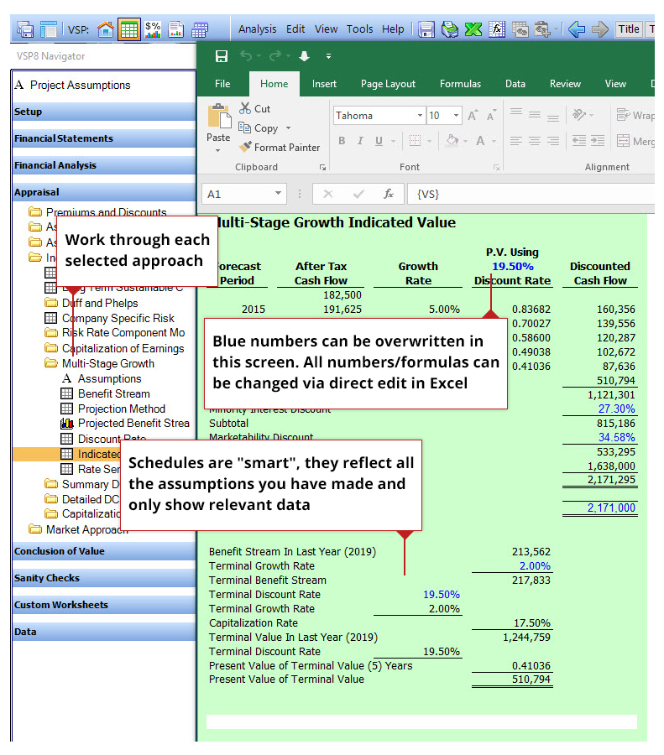This screenshot has width=664, height=755.
Task: Toggle Italic formatting
Action: 360,141
